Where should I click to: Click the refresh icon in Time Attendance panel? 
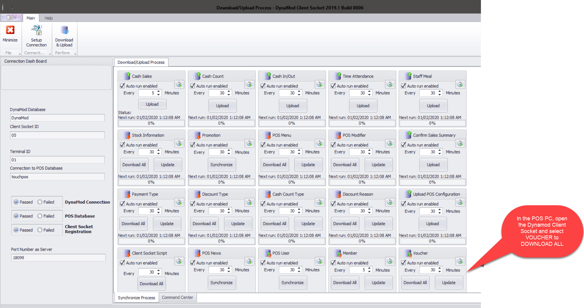(x=390, y=85)
